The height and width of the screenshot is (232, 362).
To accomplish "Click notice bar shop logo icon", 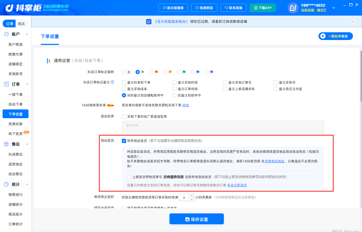I will coord(149,21).
